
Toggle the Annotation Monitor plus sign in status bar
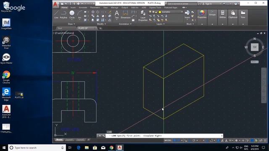[x=243, y=141]
